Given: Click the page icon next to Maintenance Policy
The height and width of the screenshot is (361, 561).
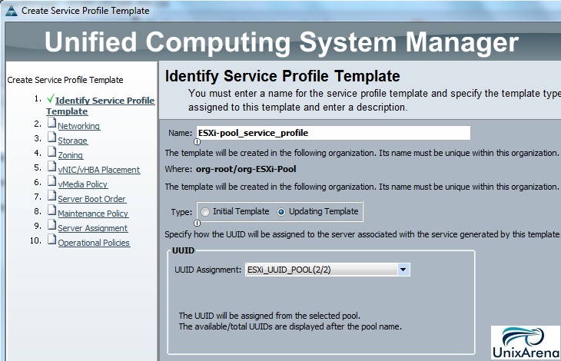Looking at the screenshot, I should [x=52, y=210].
